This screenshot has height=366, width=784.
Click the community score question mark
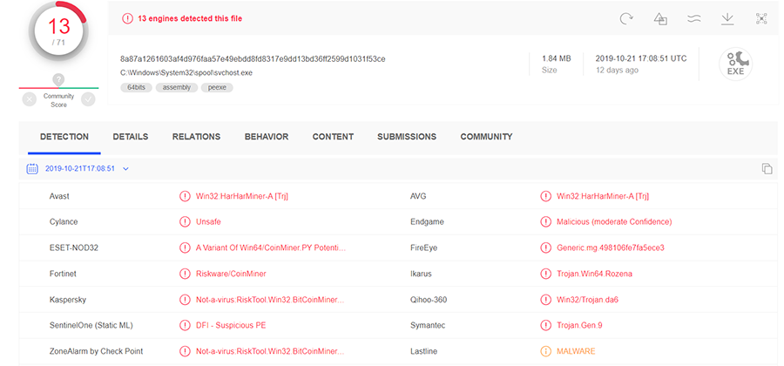pos(58,79)
